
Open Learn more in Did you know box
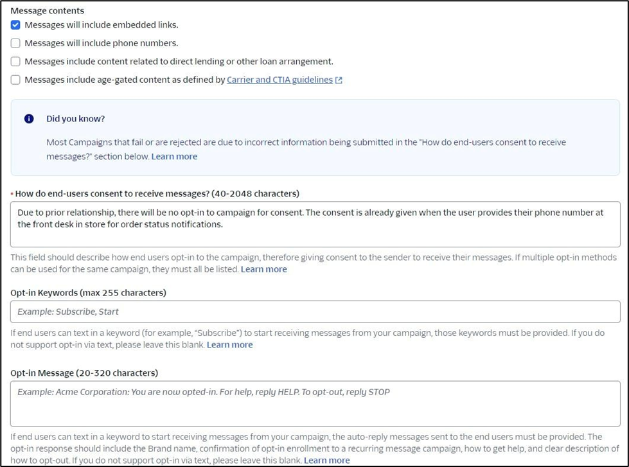[x=174, y=156]
